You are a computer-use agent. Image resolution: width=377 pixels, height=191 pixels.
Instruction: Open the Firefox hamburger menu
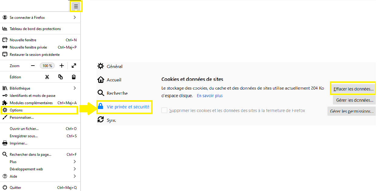click(76, 6)
